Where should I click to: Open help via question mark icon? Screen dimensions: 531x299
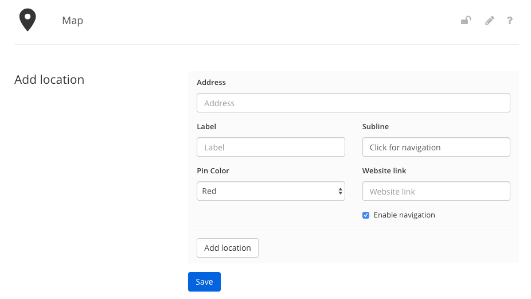point(510,20)
